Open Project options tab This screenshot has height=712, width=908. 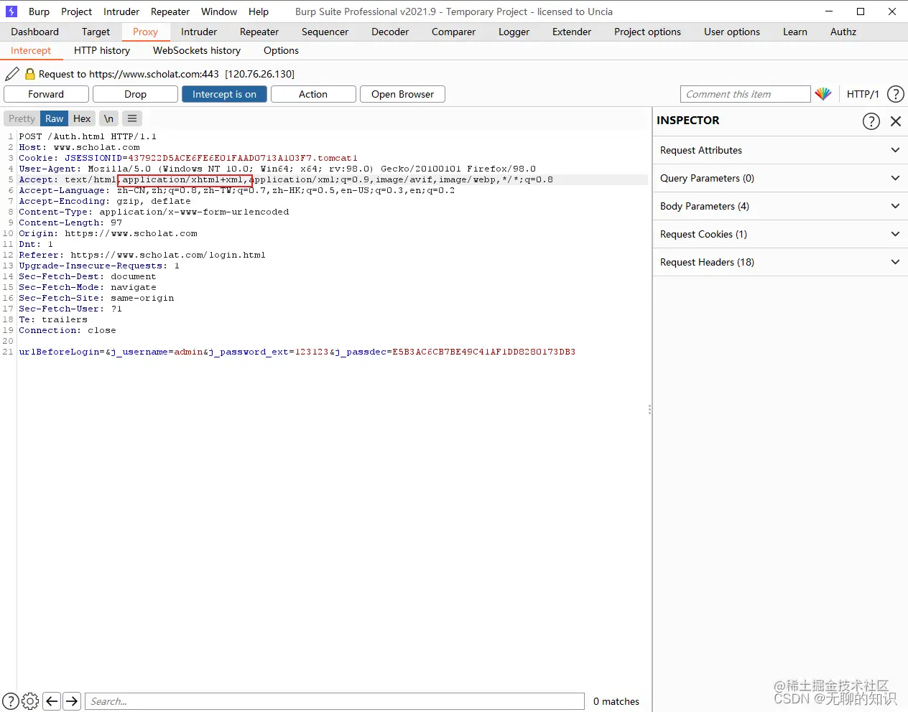(x=647, y=32)
